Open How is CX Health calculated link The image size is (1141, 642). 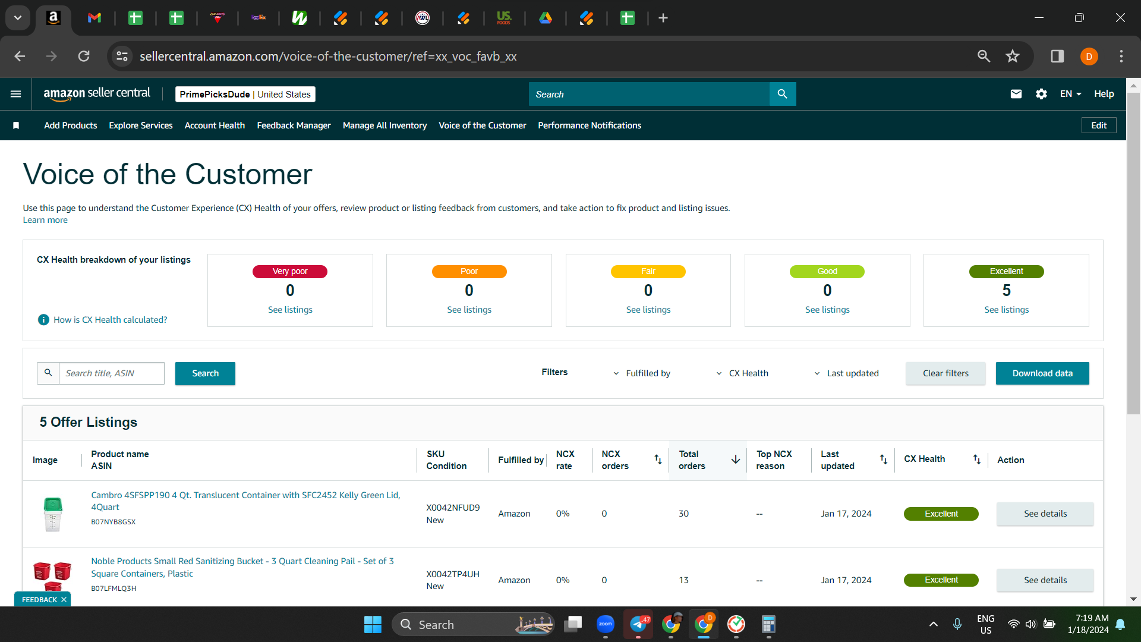tap(111, 320)
